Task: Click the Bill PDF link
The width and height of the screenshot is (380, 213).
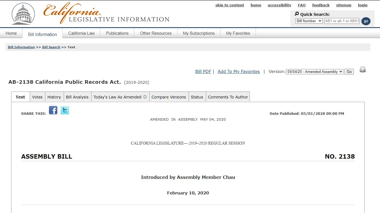Action: [203, 72]
